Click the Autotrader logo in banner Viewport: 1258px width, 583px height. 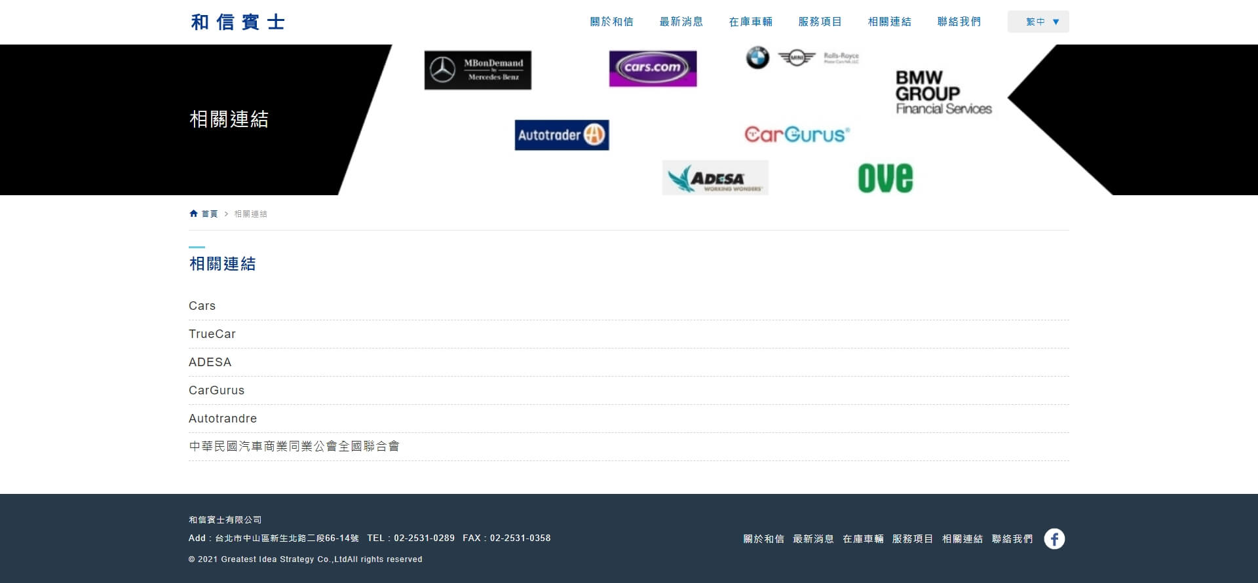coord(562,135)
